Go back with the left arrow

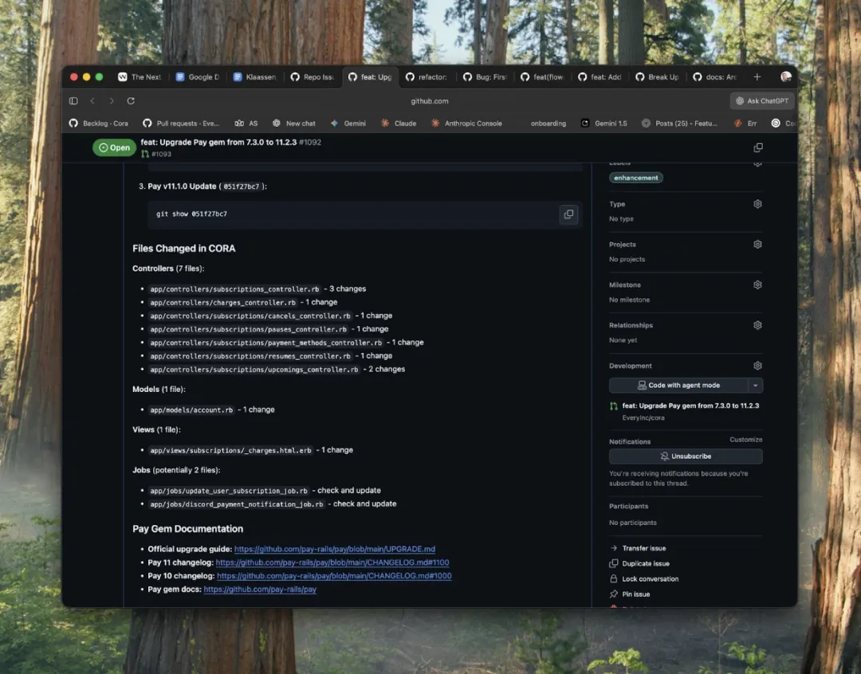coord(92,101)
